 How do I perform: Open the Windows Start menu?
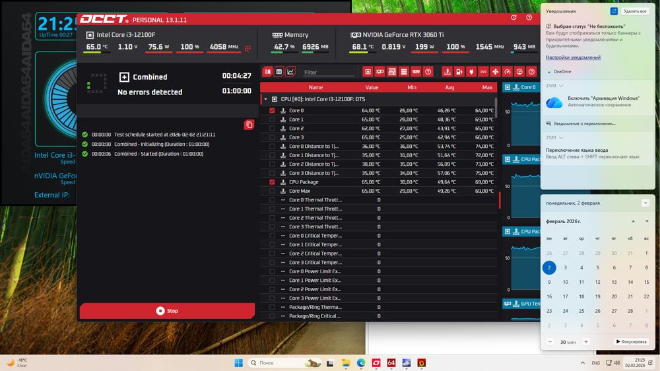pyautogui.click(x=238, y=363)
